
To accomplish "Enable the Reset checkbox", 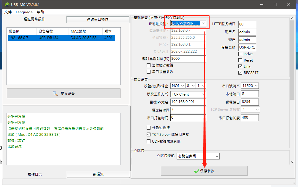I will (x=240, y=60).
